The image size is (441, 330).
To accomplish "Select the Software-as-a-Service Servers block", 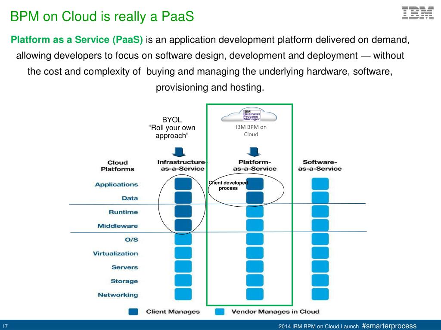I will click(320, 266).
